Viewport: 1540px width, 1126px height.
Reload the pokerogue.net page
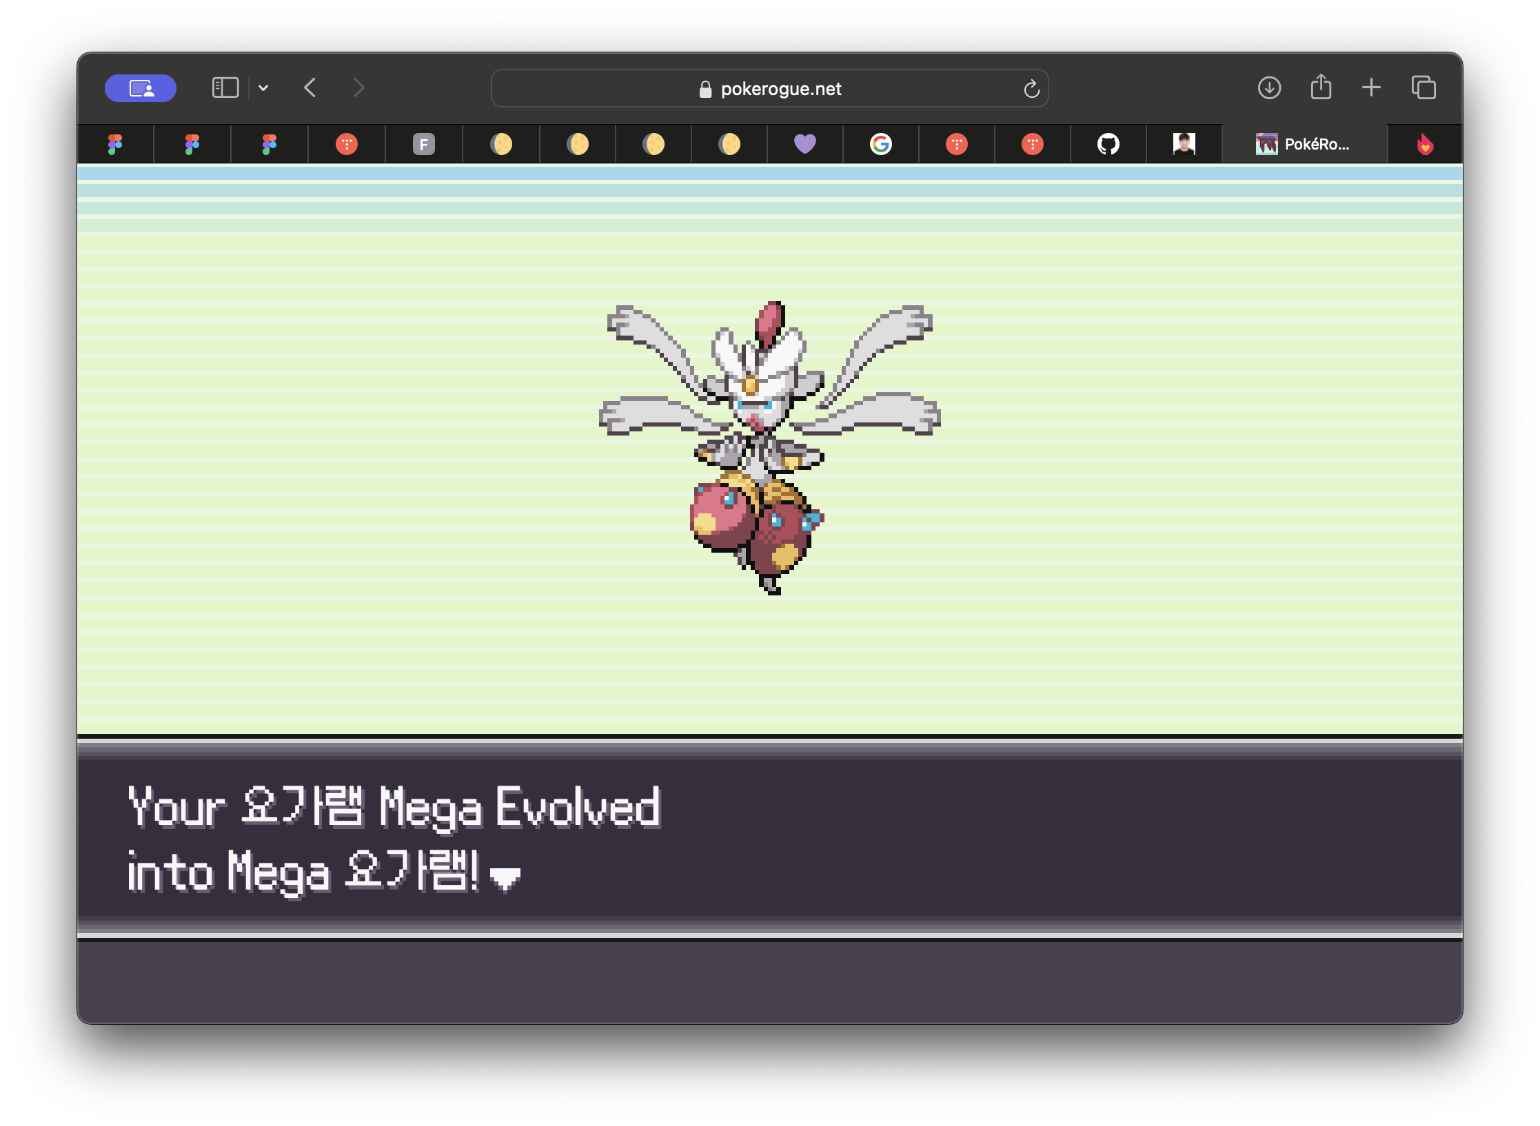click(1031, 89)
